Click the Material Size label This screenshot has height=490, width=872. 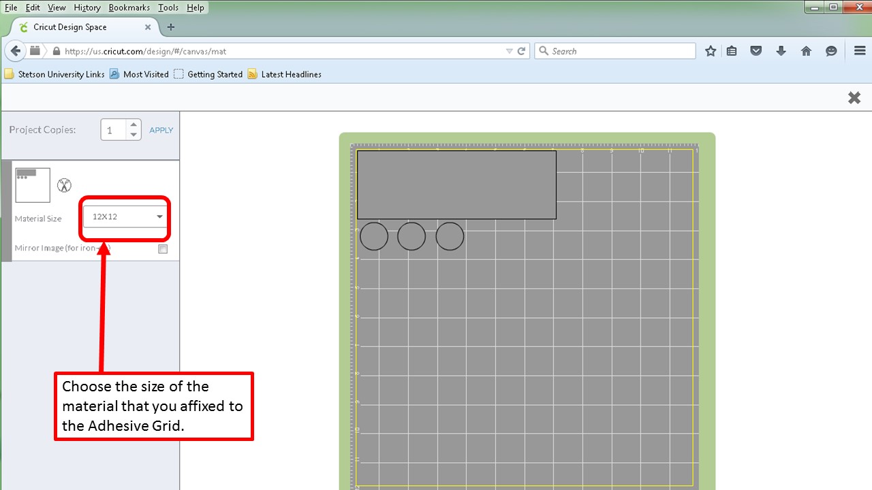coord(38,218)
